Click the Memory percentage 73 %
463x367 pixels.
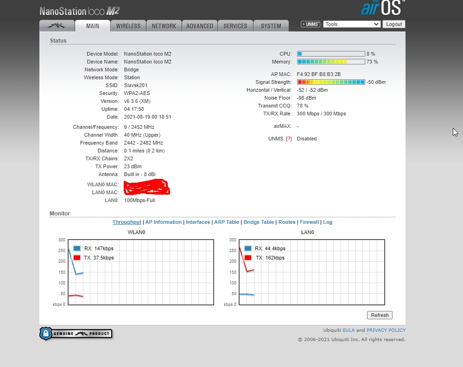pos(372,62)
